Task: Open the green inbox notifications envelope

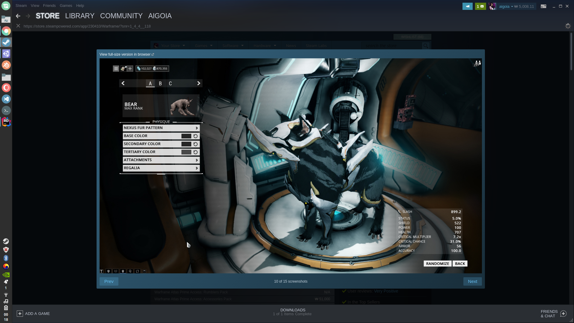Action: point(480,6)
